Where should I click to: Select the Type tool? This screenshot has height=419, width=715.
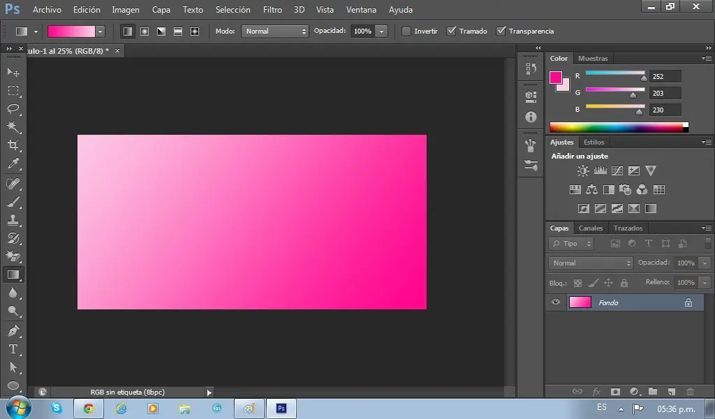tap(13, 349)
